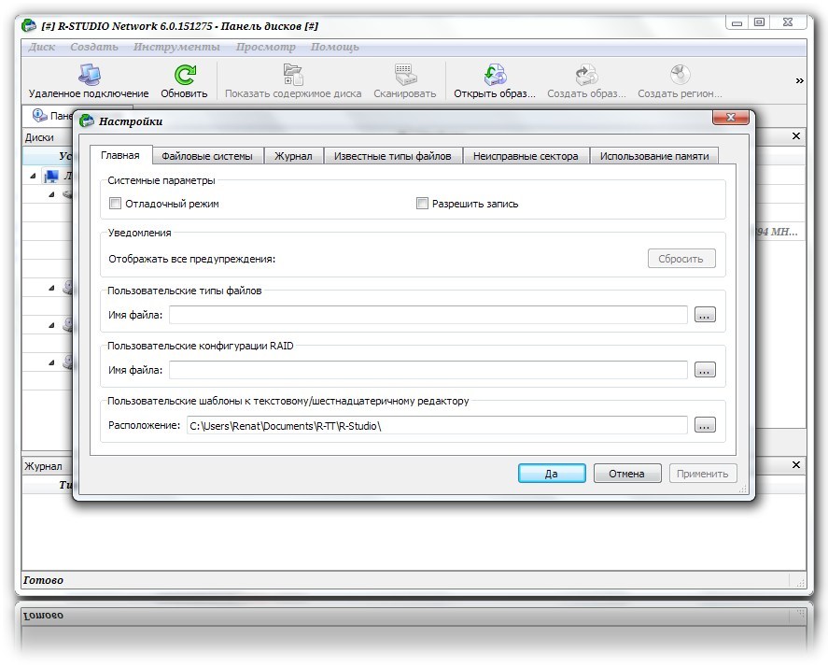The width and height of the screenshot is (828, 667).
Task: Open the Неисправные сектора tab
Action: point(525,156)
